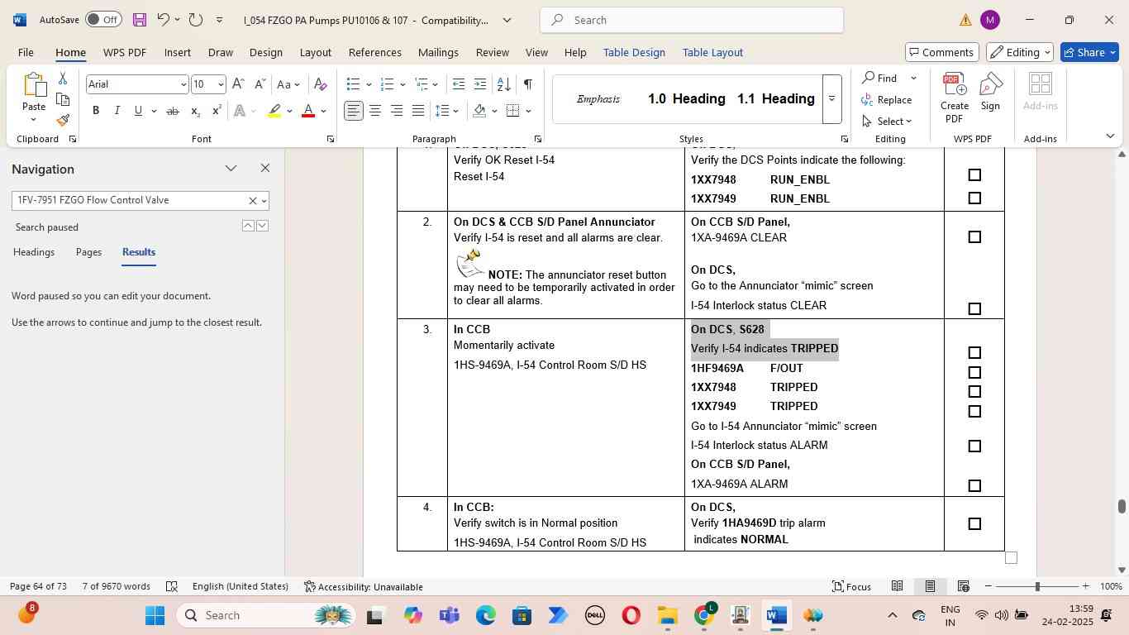Switch to Web Layout view

tap(963, 586)
